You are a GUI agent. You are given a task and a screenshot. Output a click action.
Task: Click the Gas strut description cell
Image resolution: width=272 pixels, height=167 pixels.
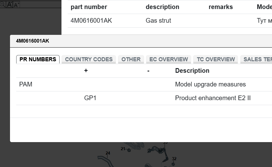158,21
